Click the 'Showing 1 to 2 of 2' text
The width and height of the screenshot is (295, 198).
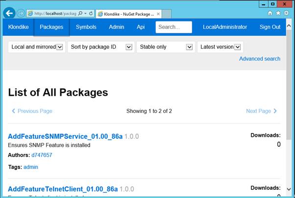149,111
